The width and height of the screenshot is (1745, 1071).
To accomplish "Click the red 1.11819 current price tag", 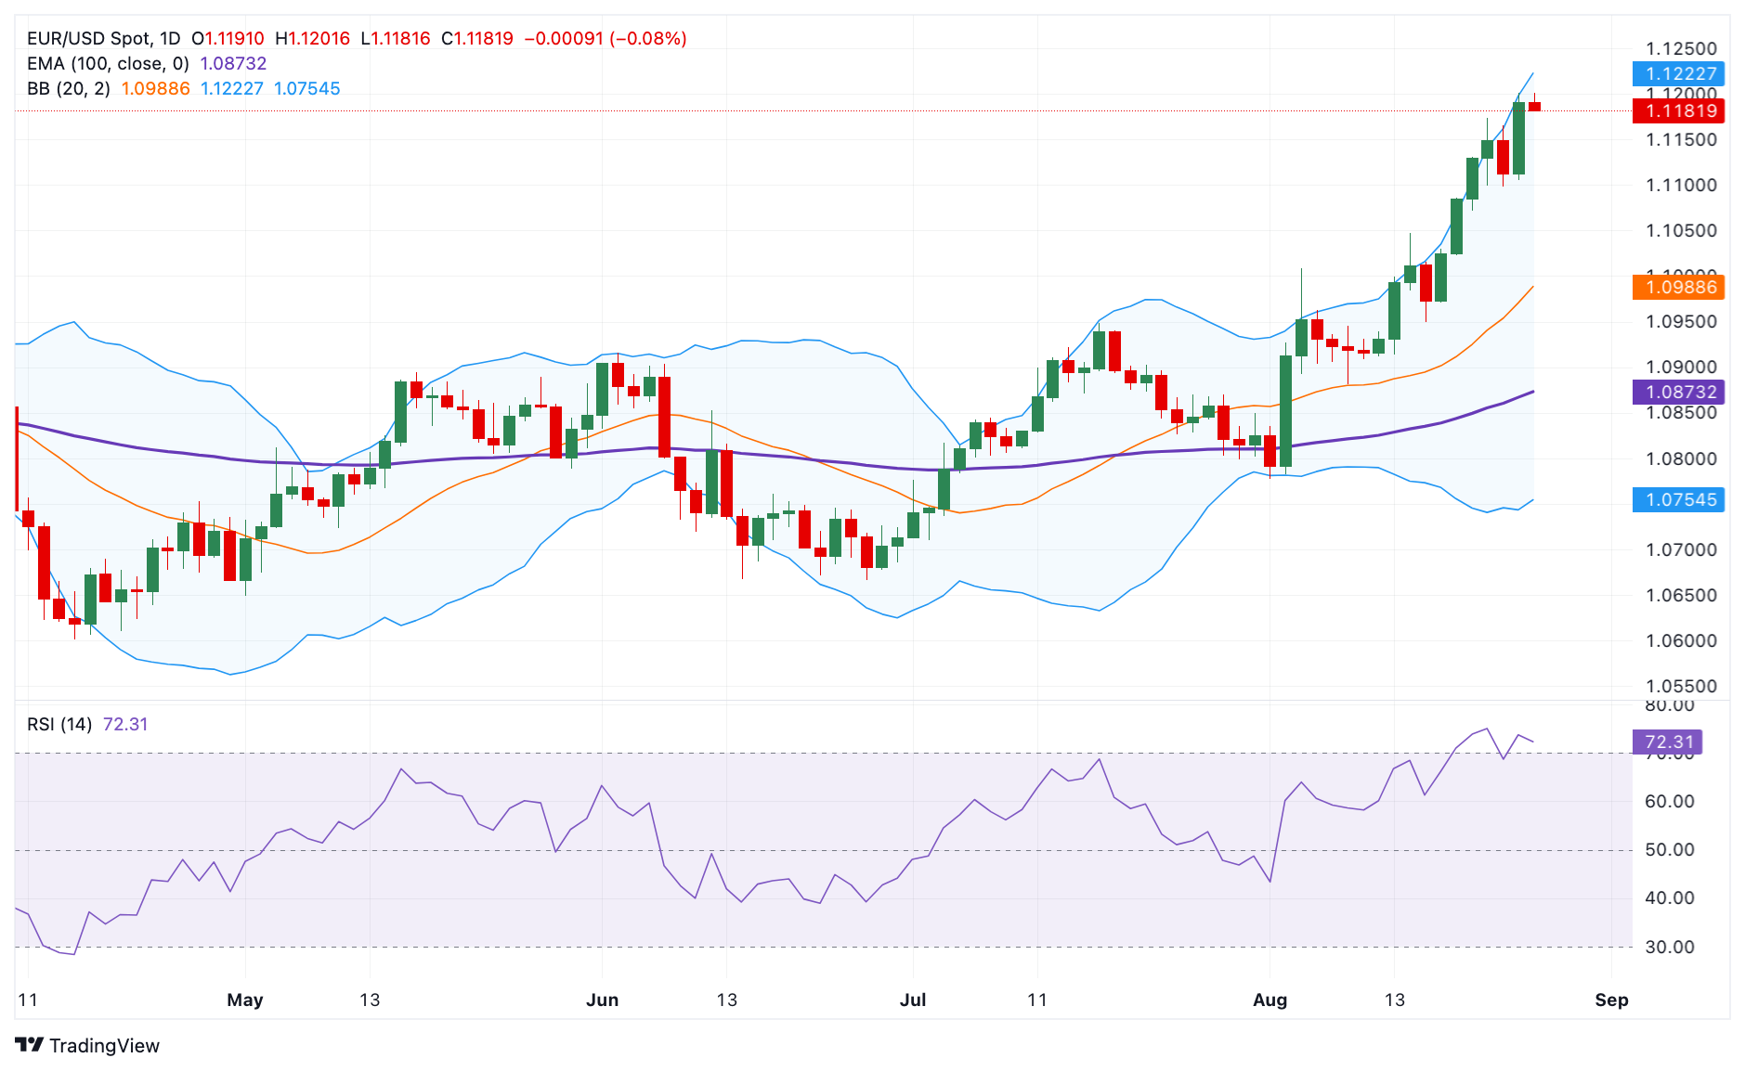I will click(x=1678, y=111).
